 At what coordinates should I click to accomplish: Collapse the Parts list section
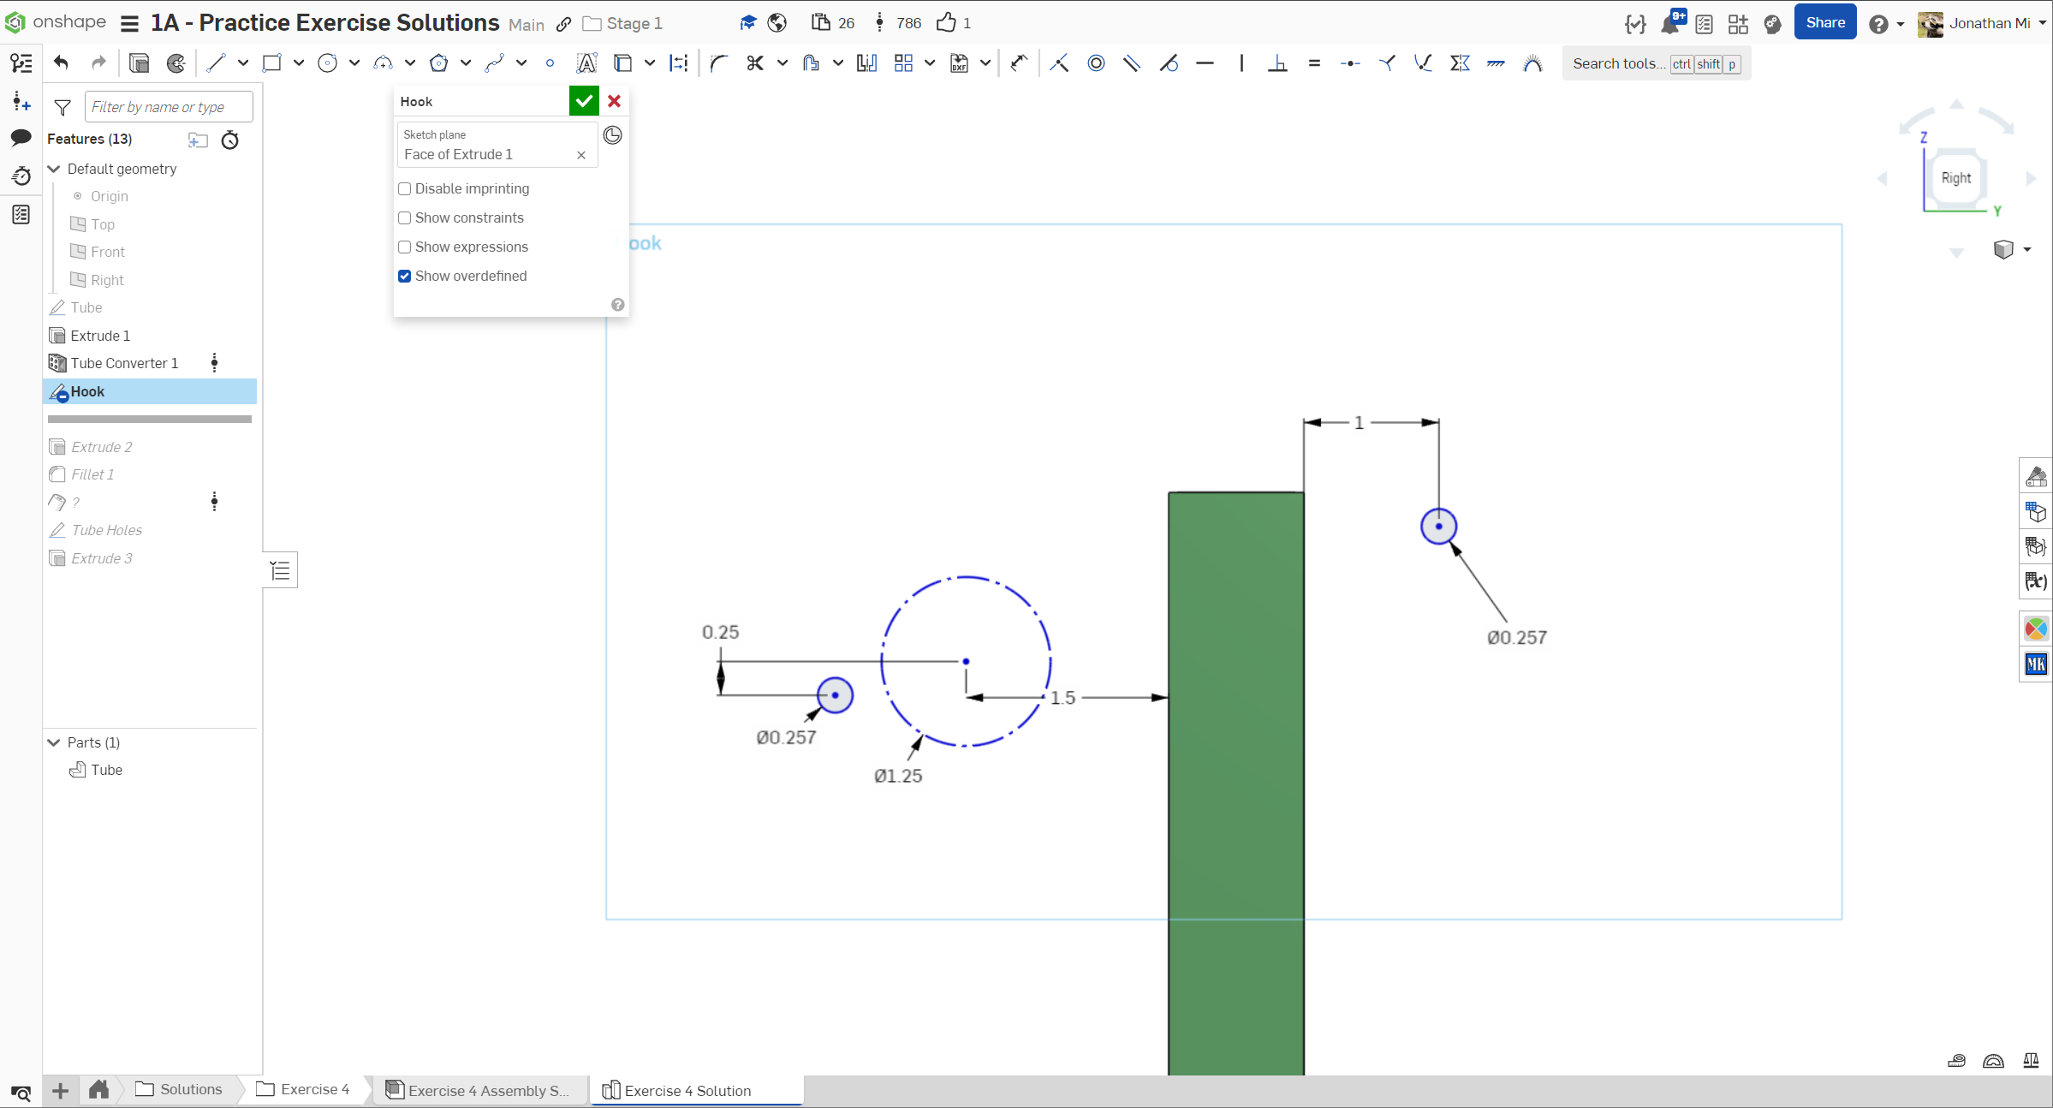tap(54, 742)
